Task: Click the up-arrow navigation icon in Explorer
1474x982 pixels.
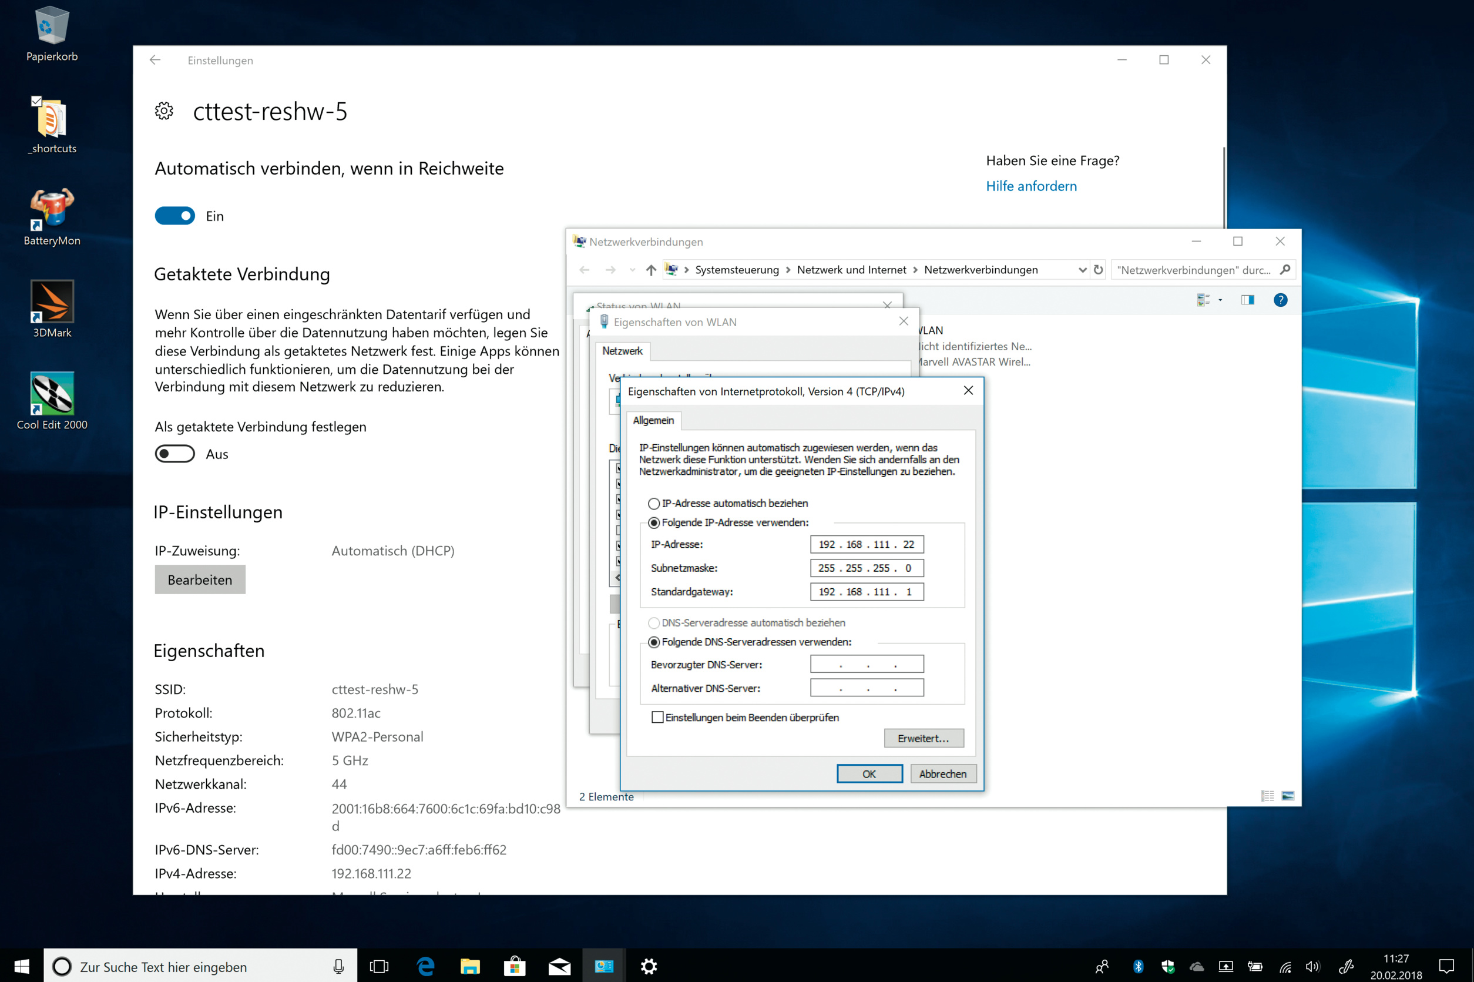Action: tap(651, 270)
